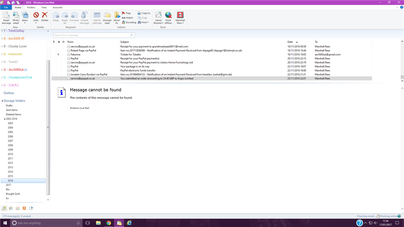Switch to Mail view shortcut icon
Screen dimensions: 404x227
(x=4, y=208)
